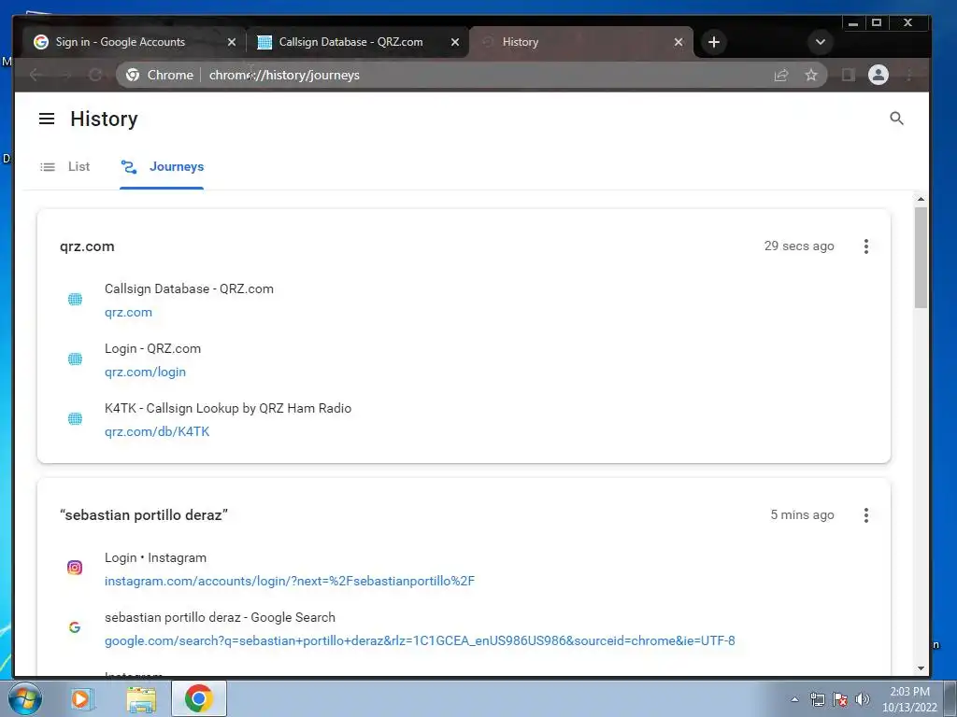Click the Google favicon beside search entry

tap(75, 627)
